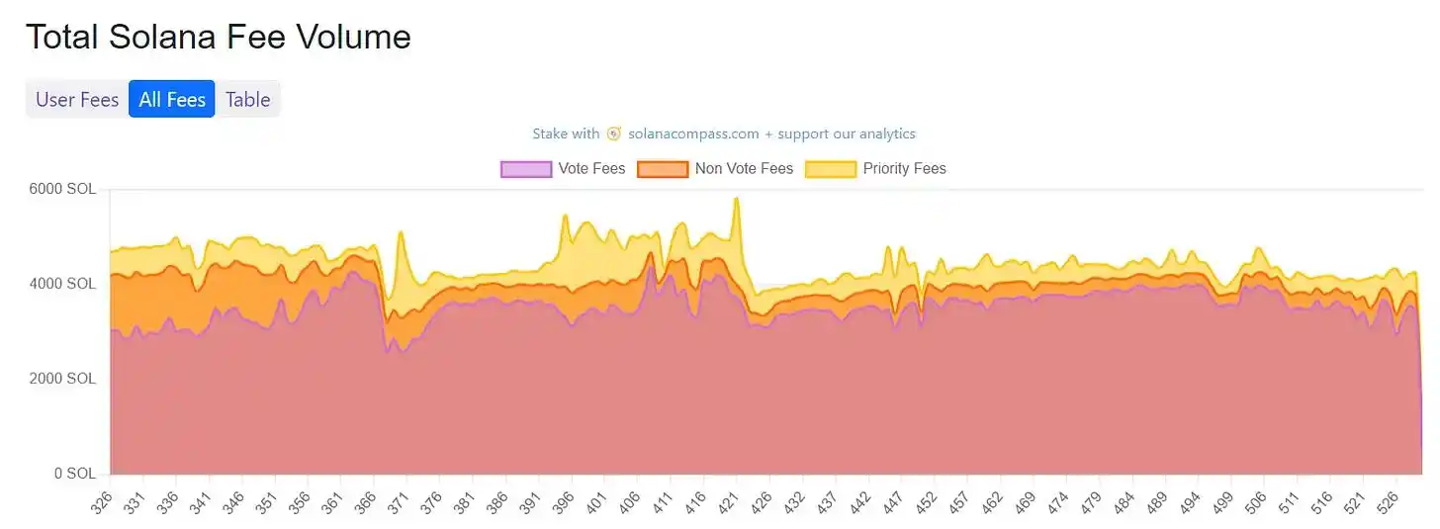This screenshot has width=1440, height=529.
Task: Click the Total Solana Fee Volume heading
Action: [218, 37]
